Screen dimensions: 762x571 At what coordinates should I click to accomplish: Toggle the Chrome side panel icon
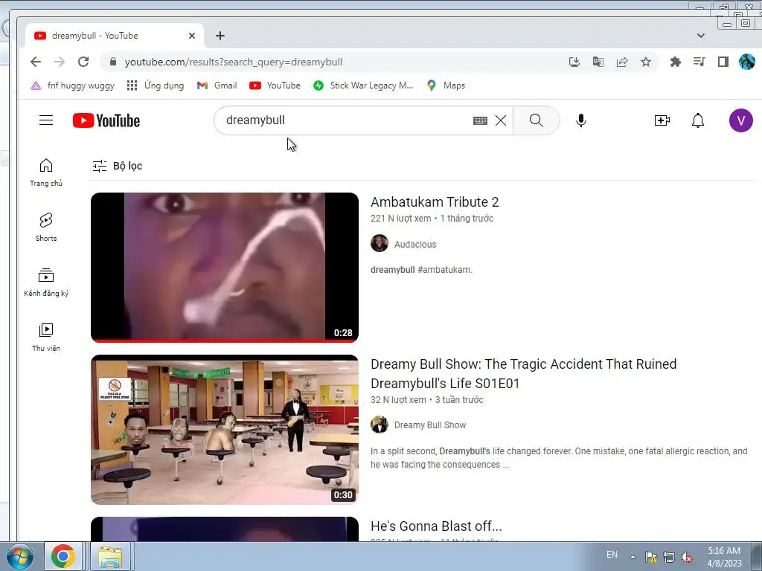(723, 62)
